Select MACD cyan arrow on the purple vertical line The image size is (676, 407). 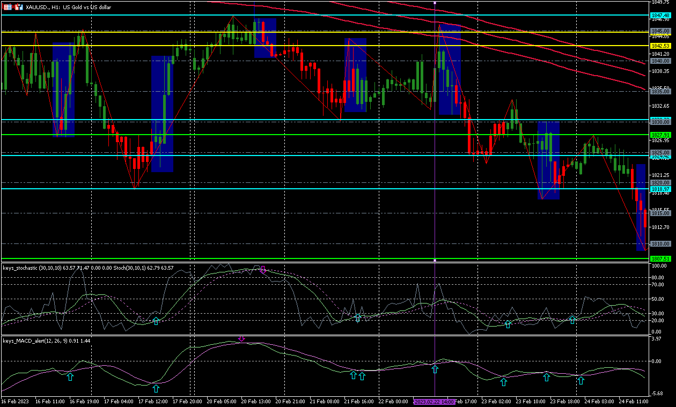(435, 369)
